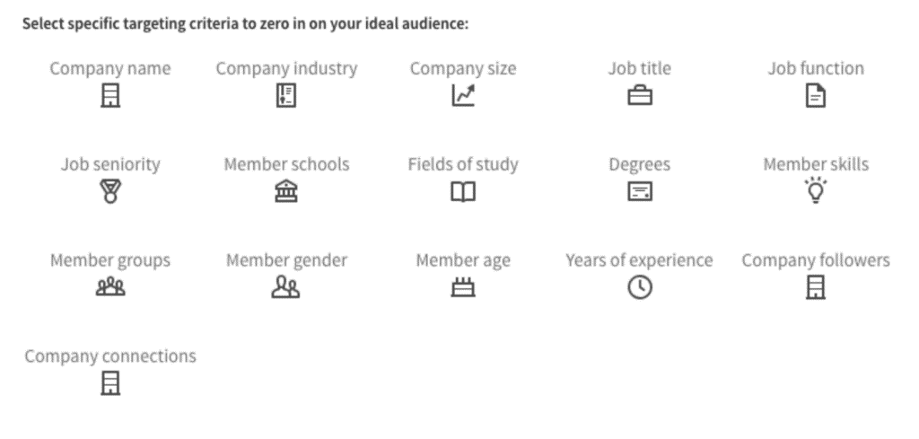Pick the Member skills text label
919x439 pixels.
[815, 164]
